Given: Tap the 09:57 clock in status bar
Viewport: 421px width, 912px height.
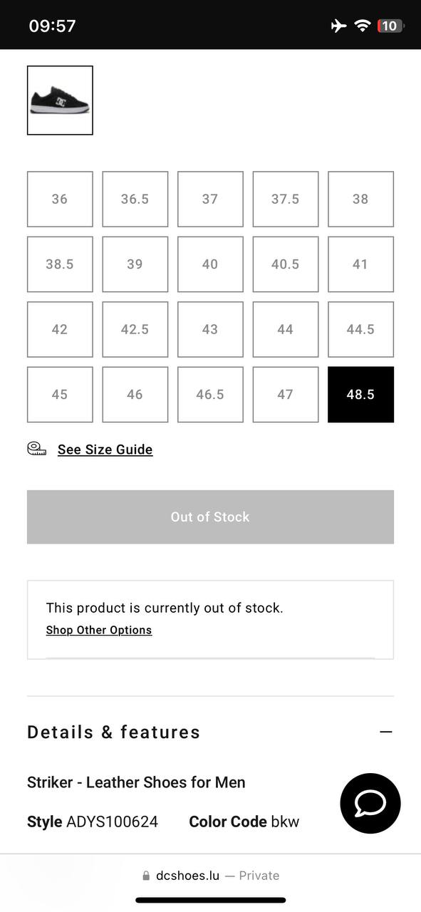Looking at the screenshot, I should [52, 26].
